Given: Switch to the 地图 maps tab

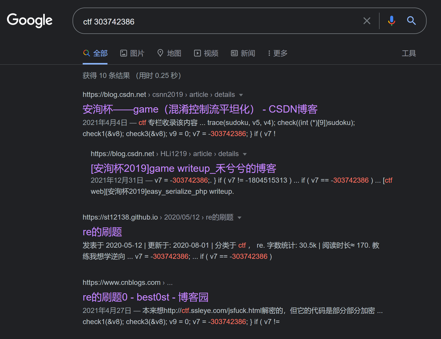Looking at the screenshot, I should 169,53.
